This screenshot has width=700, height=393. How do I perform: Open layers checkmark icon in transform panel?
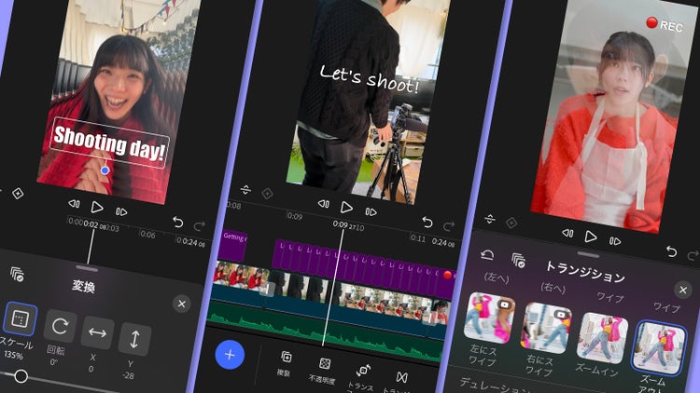tap(17, 274)
